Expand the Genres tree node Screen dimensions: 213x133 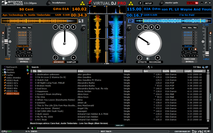pos(3,70)
